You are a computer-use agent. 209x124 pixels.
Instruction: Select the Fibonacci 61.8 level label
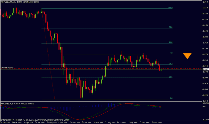(x=171, y=42)
